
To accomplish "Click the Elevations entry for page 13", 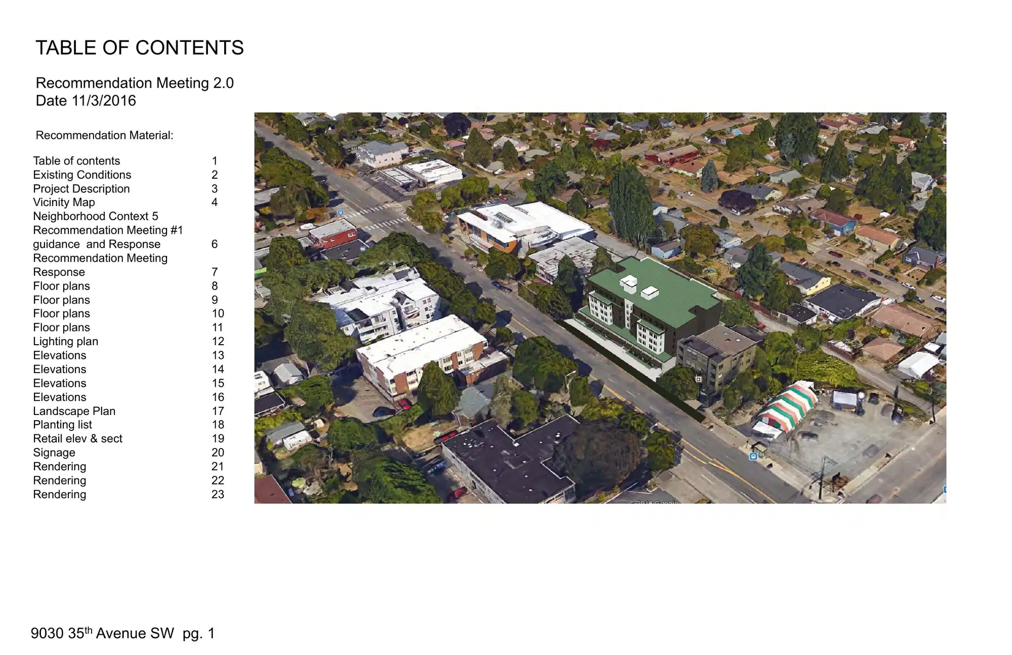I will (59, 355).
